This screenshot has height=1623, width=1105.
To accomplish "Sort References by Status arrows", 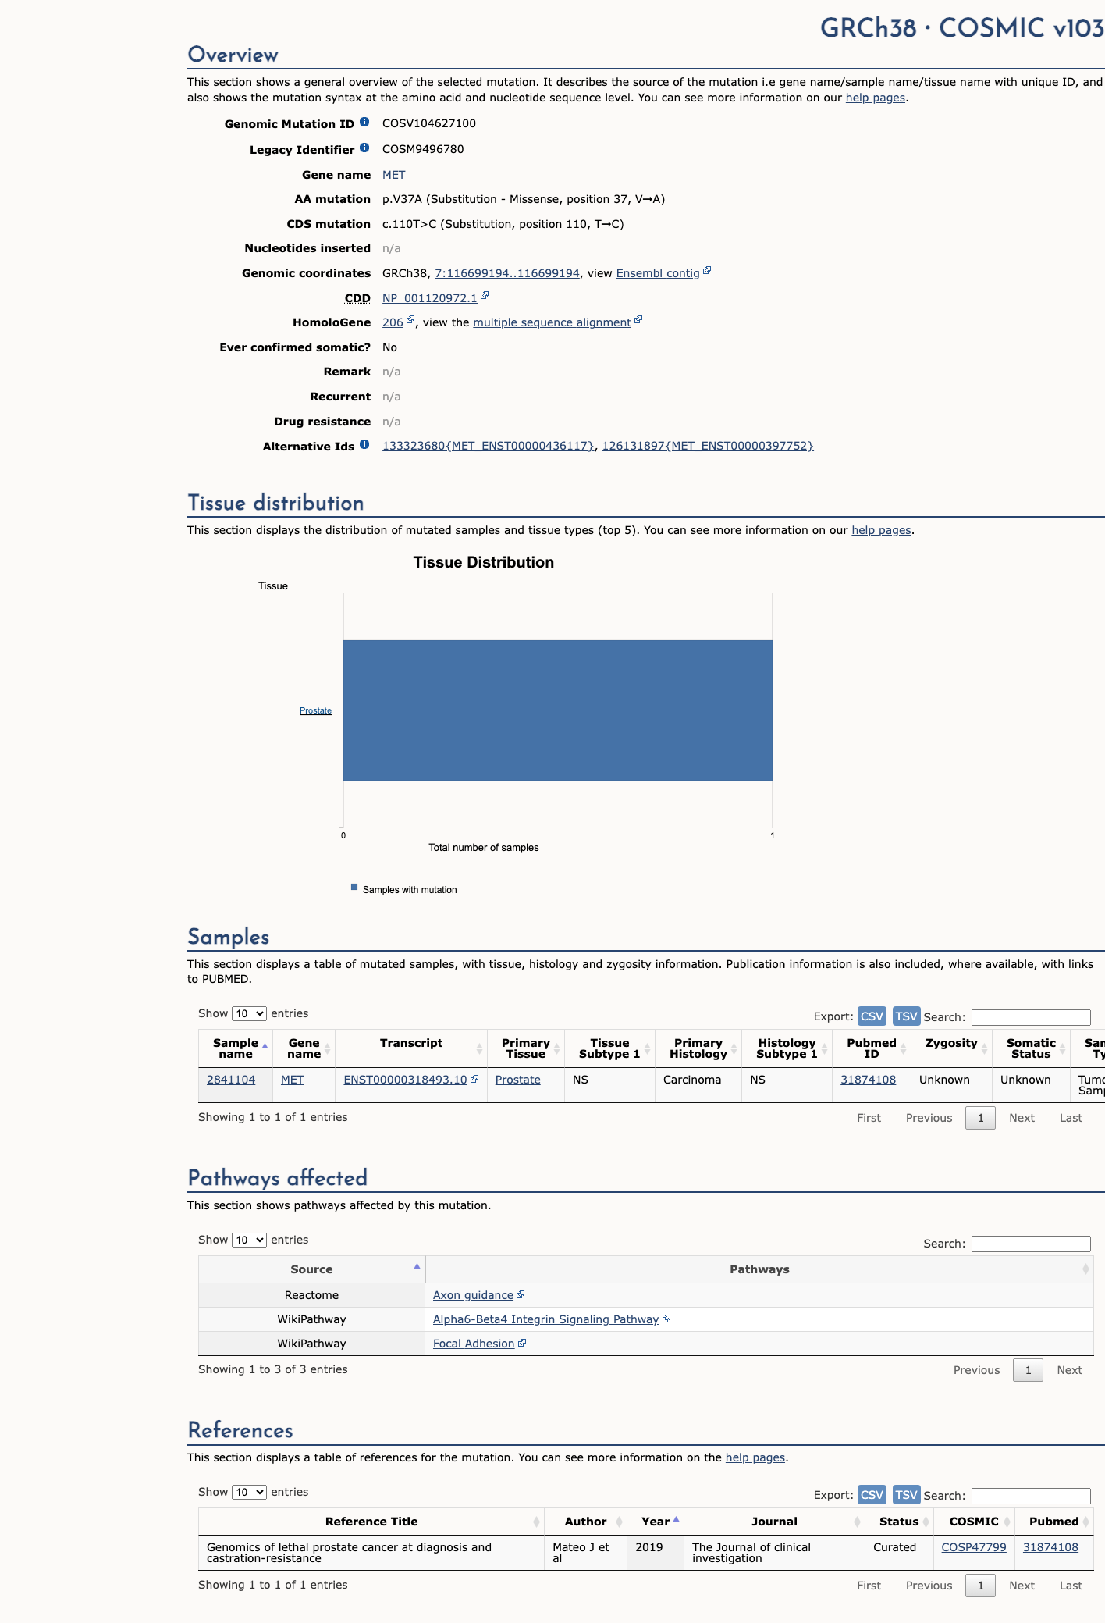I will coord(926,1522).
